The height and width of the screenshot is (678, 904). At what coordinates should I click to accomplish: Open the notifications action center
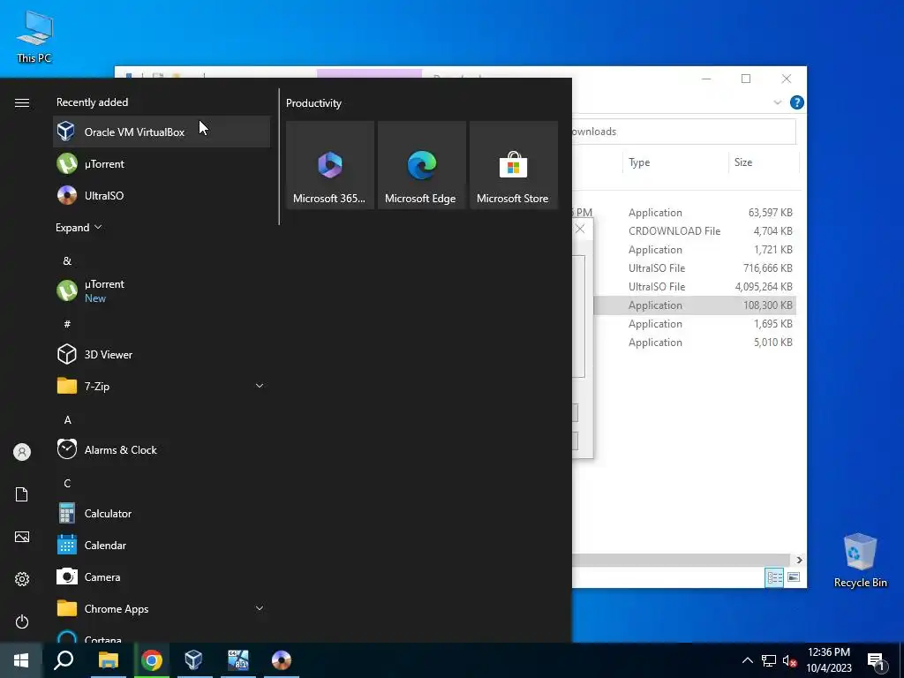point(876,660)
